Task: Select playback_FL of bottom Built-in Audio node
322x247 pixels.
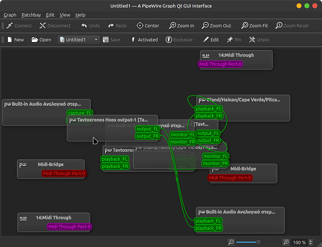Action: click(x=208, y=221)
